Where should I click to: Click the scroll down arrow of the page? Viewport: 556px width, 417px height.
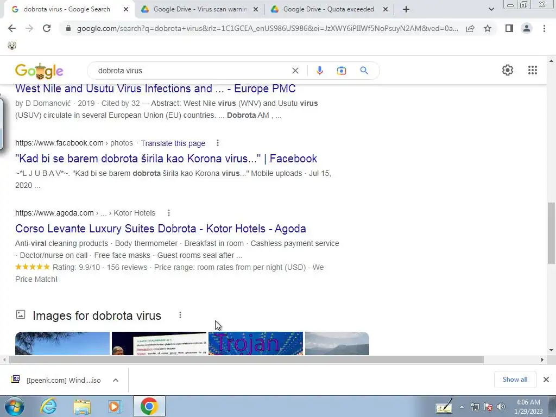pyautogui.click(x=551, y=350)
